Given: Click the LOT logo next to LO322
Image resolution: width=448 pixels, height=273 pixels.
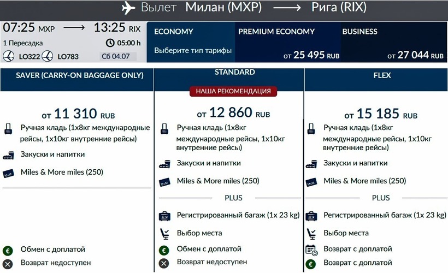Looking at the screenshot, I should click(x=9, y=56).
